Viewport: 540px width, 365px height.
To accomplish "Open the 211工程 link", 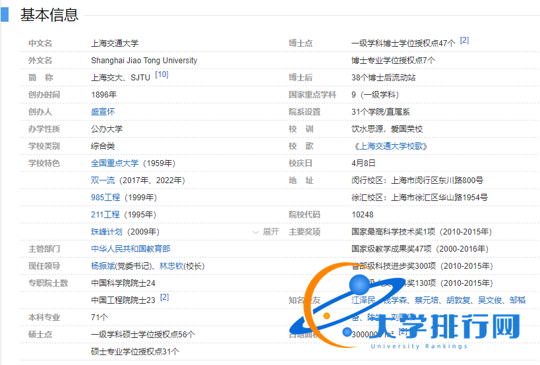I will (x=105, y=215).
